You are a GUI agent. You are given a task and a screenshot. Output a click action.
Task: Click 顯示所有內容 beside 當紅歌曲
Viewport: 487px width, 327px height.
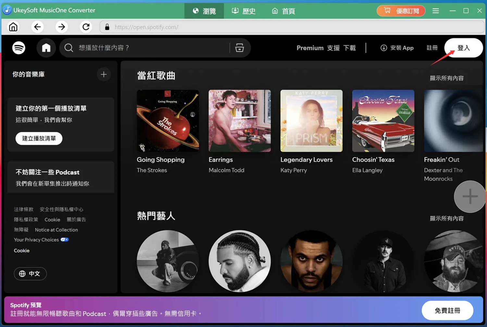pyautogui.click(x=447, y=78)
